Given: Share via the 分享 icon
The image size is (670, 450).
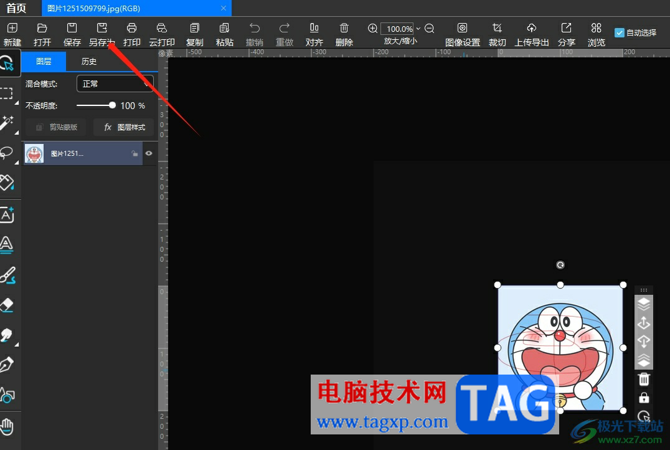Looking at the screenshot, I should pos(566,34).
